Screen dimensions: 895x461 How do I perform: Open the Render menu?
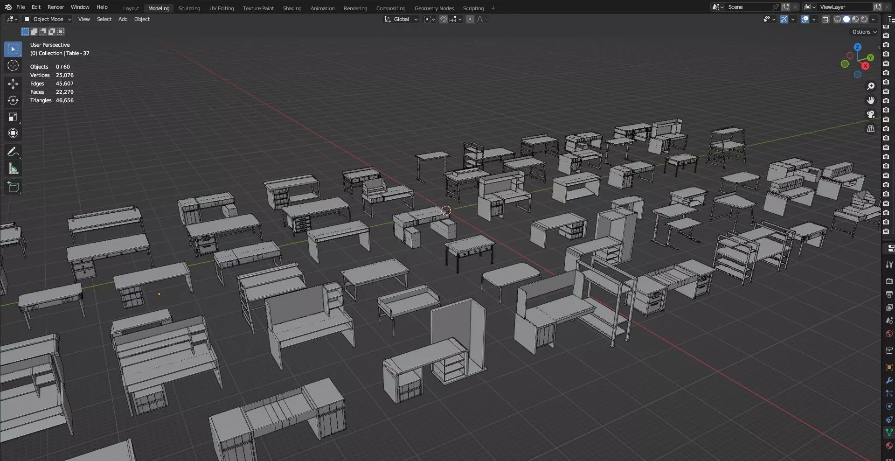click(x=56, y=7)
